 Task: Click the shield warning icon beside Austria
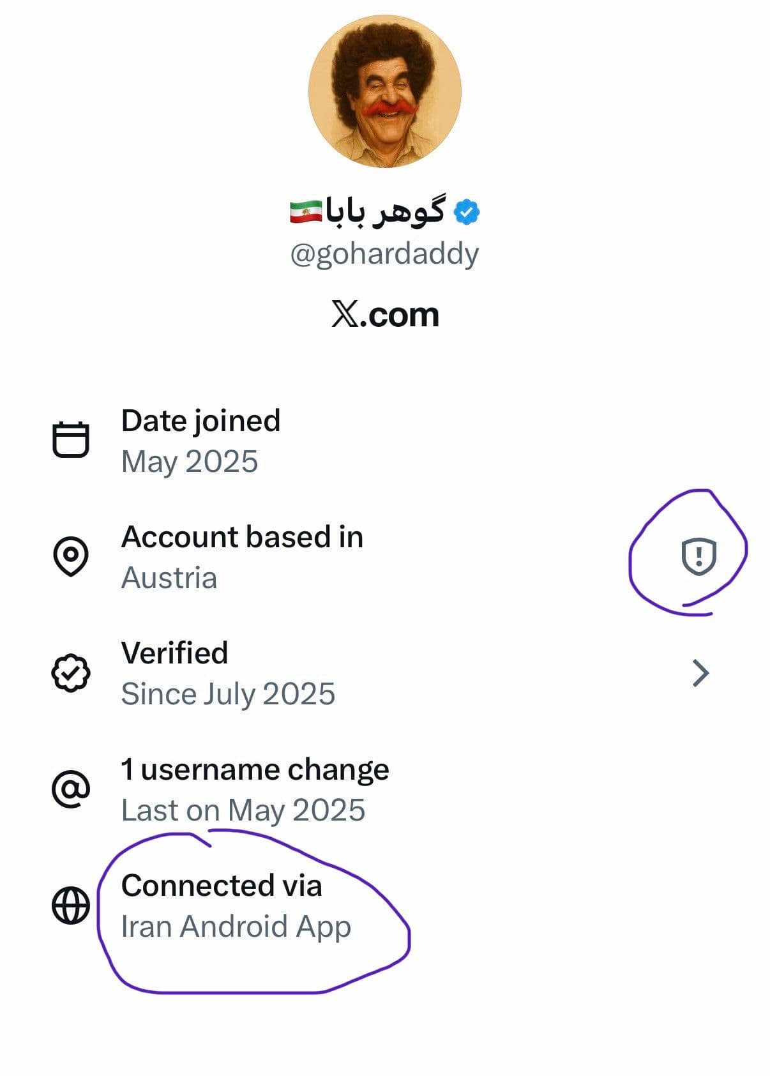(698, 556)
